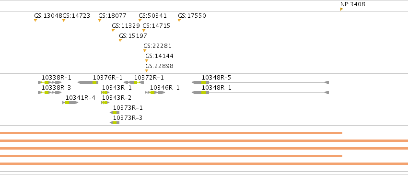Select the topmost orange alignment bar
Viewport: 408px width, 175px height.
(171, 133)
